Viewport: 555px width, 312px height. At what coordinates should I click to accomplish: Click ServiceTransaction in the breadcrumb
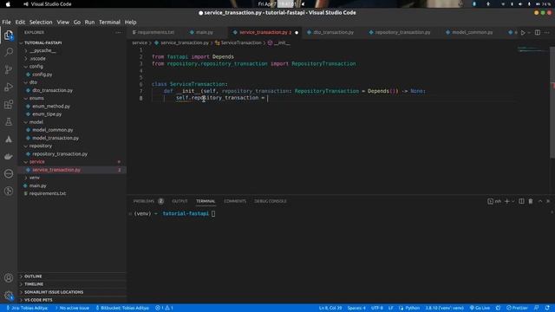coord(241,42)
